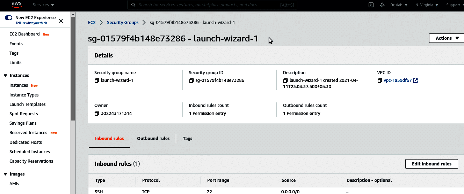Image resolution: width=464 pixels, height=194 pixels.
Task: Sort by Description - optional column header
Action: coord(369,180)
